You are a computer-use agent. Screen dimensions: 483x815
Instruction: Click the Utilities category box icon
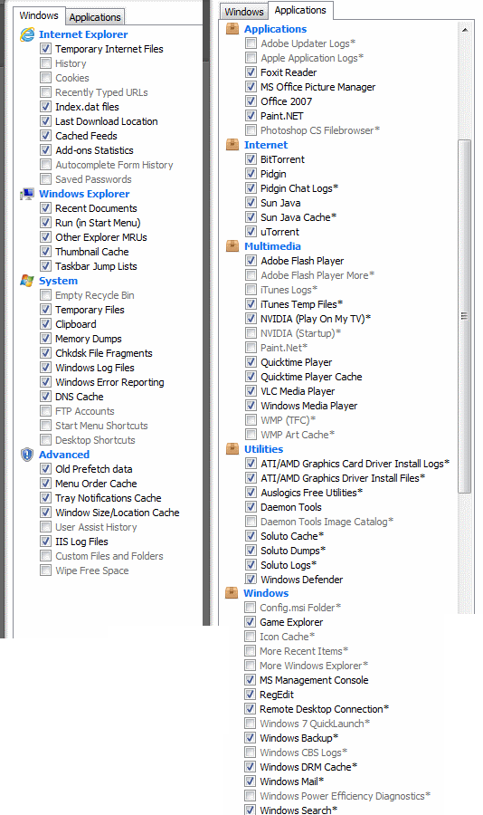tap(232, 449)
